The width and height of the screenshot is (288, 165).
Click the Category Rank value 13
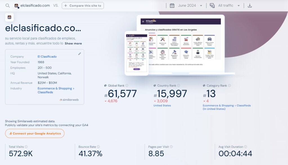[x=211, y=94]
